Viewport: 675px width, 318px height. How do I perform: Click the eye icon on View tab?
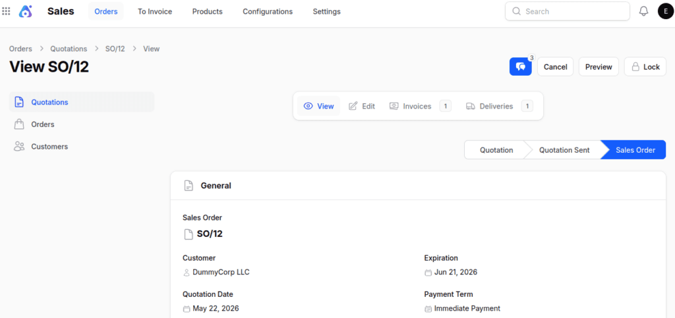tap(308, 106)
